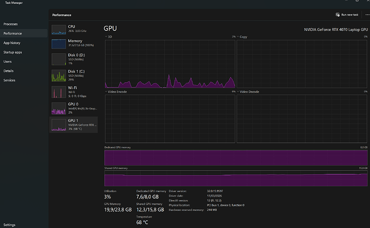370x228 pixels.
Task: Open Task Manager Settings
Action: pyautogui.click(x=10, y=225)
